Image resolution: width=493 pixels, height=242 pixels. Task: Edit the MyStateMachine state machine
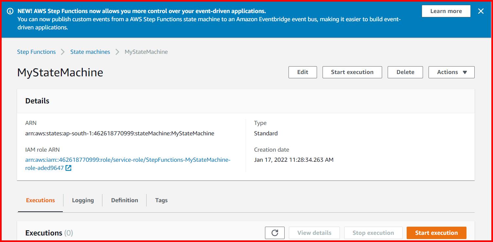[x=302, y=72]
